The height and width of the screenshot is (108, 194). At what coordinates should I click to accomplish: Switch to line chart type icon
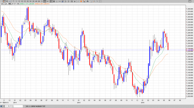10,1
